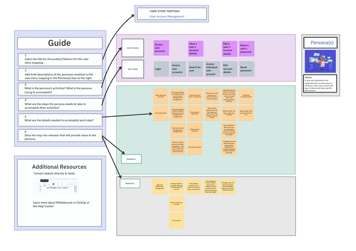Click the 'Release 1' label box
The width and height of the screenshot is (356, 251).
(x=131, y=159)
